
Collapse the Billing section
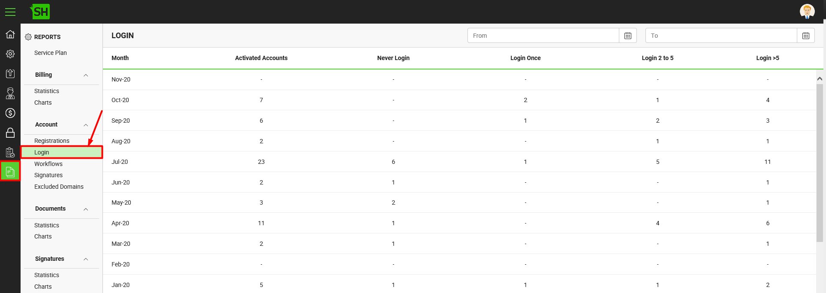tap(86, 75)
